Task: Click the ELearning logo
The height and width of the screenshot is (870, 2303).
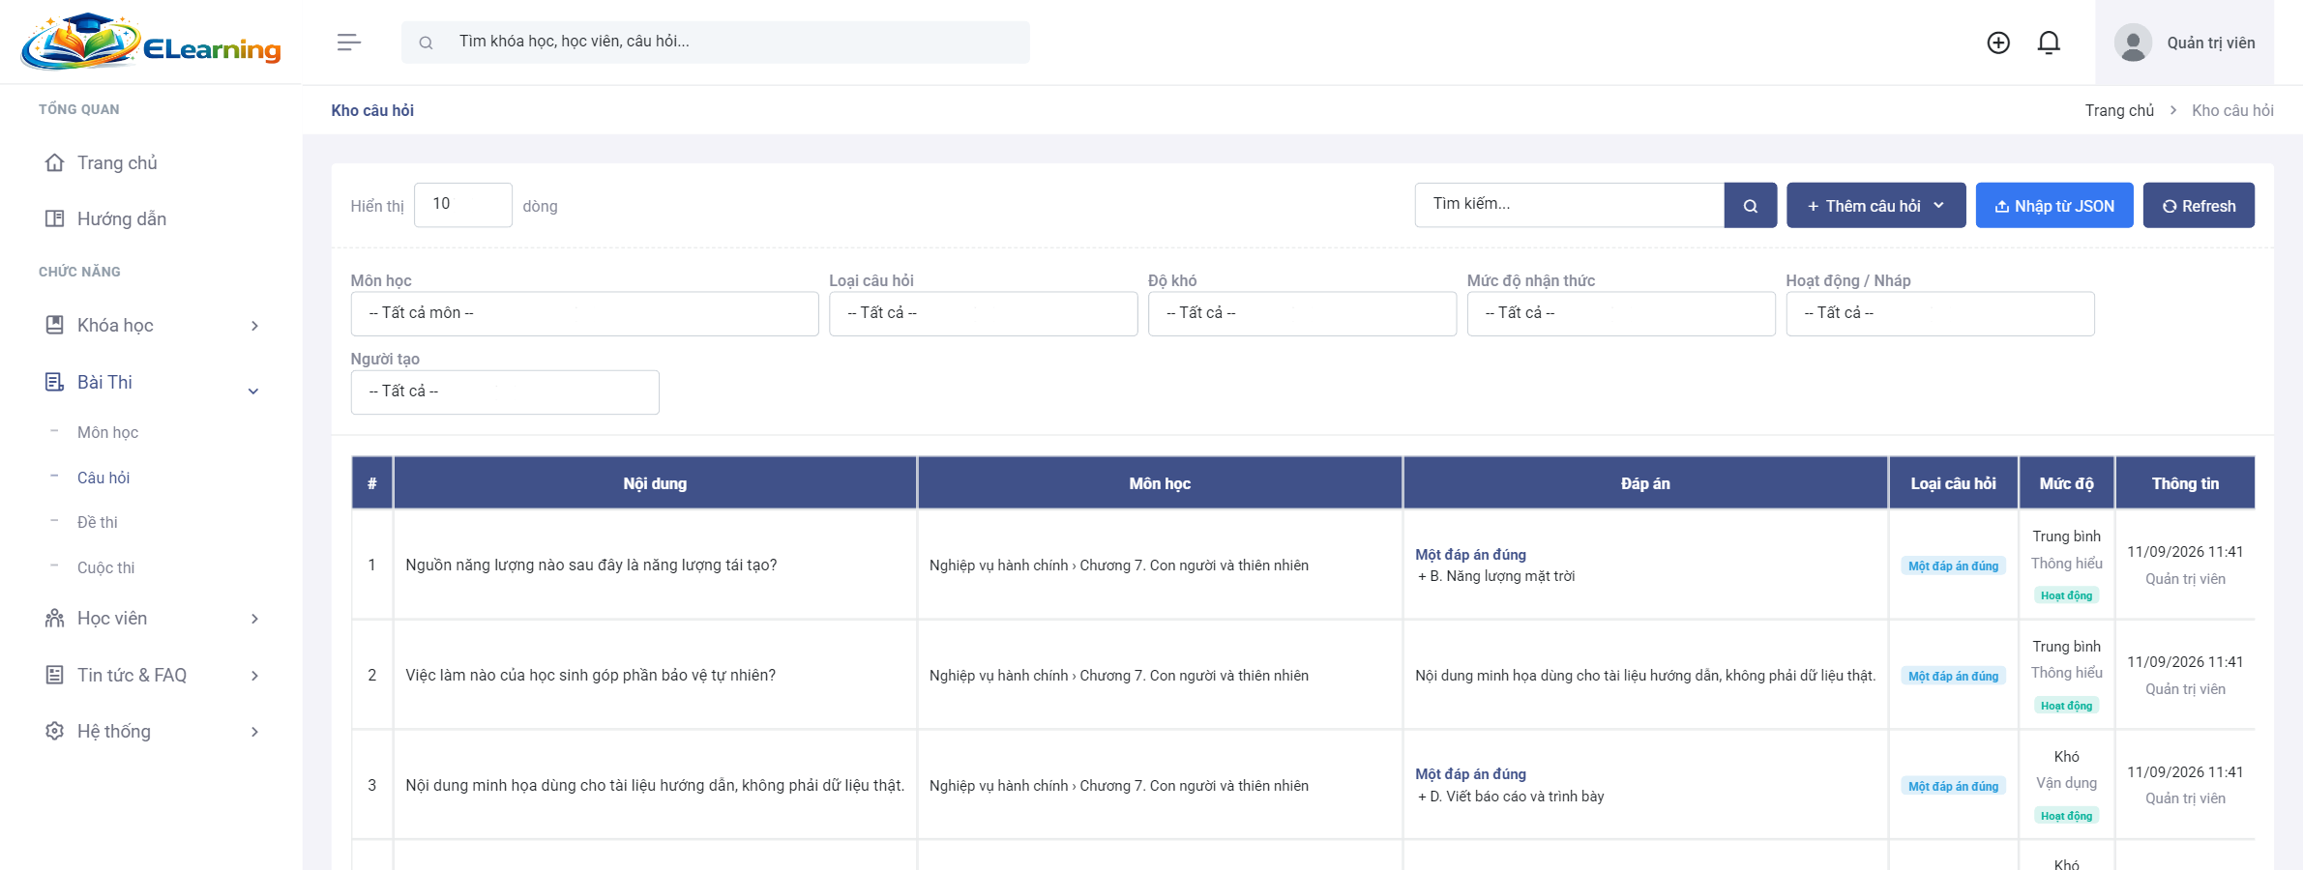Action: [151, 42]
